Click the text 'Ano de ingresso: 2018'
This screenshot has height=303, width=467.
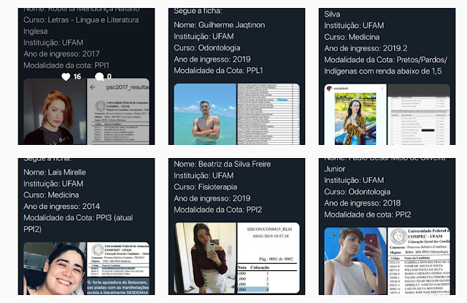[363, 203]
